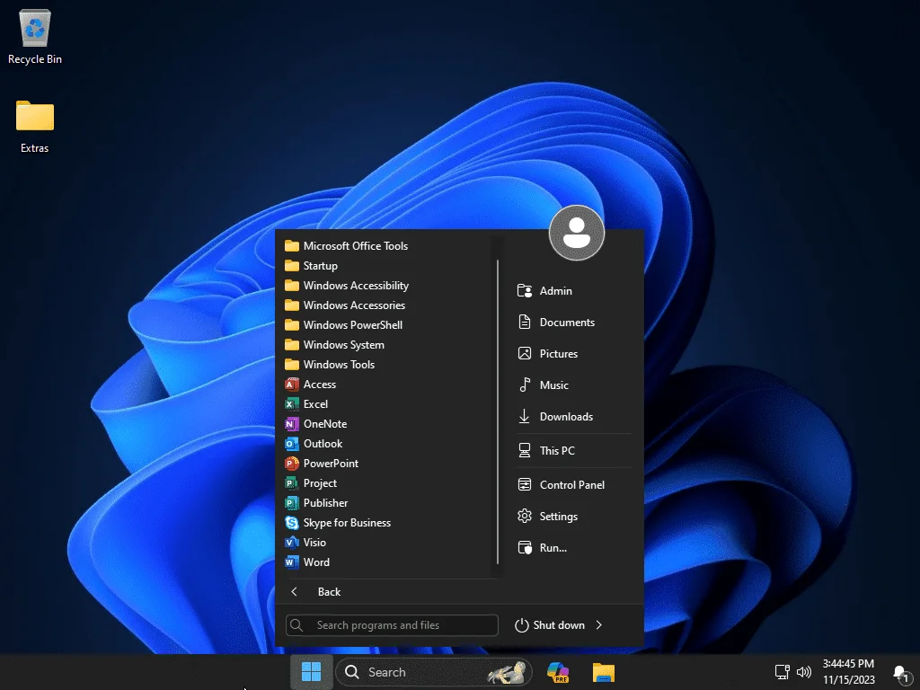Open Copilot preview from the taskbar
The width and height of the screenshot is (920, 690).
coord(557,672)
